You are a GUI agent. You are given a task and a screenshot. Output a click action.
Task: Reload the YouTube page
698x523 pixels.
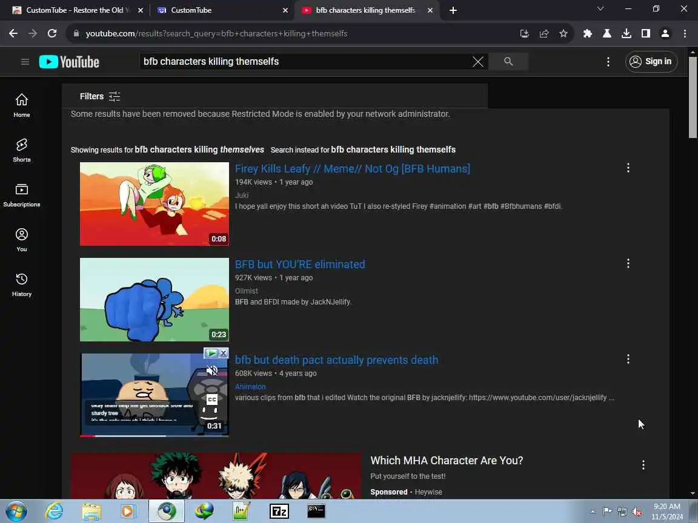point(52,33)
